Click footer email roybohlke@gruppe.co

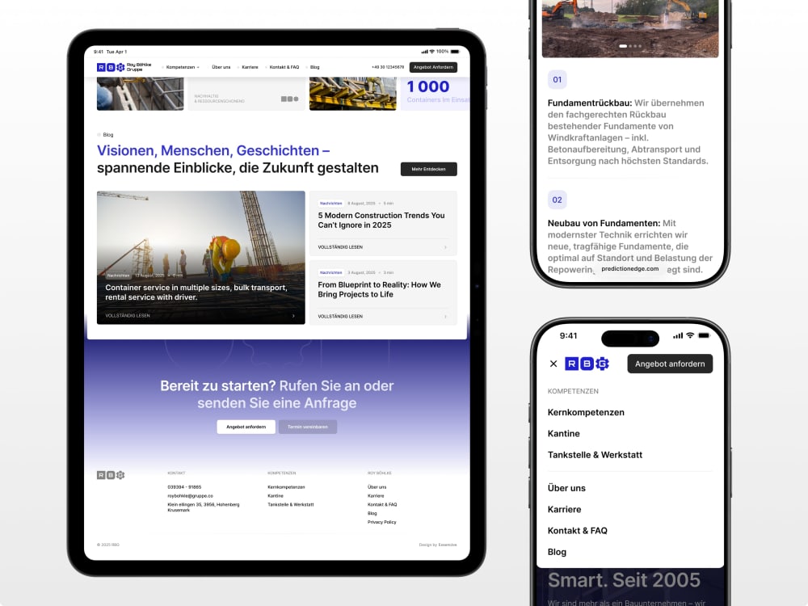(190, 496)
